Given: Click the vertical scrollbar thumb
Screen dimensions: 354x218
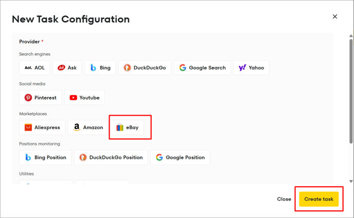Looking at the screenshot, I should [351, 91].
